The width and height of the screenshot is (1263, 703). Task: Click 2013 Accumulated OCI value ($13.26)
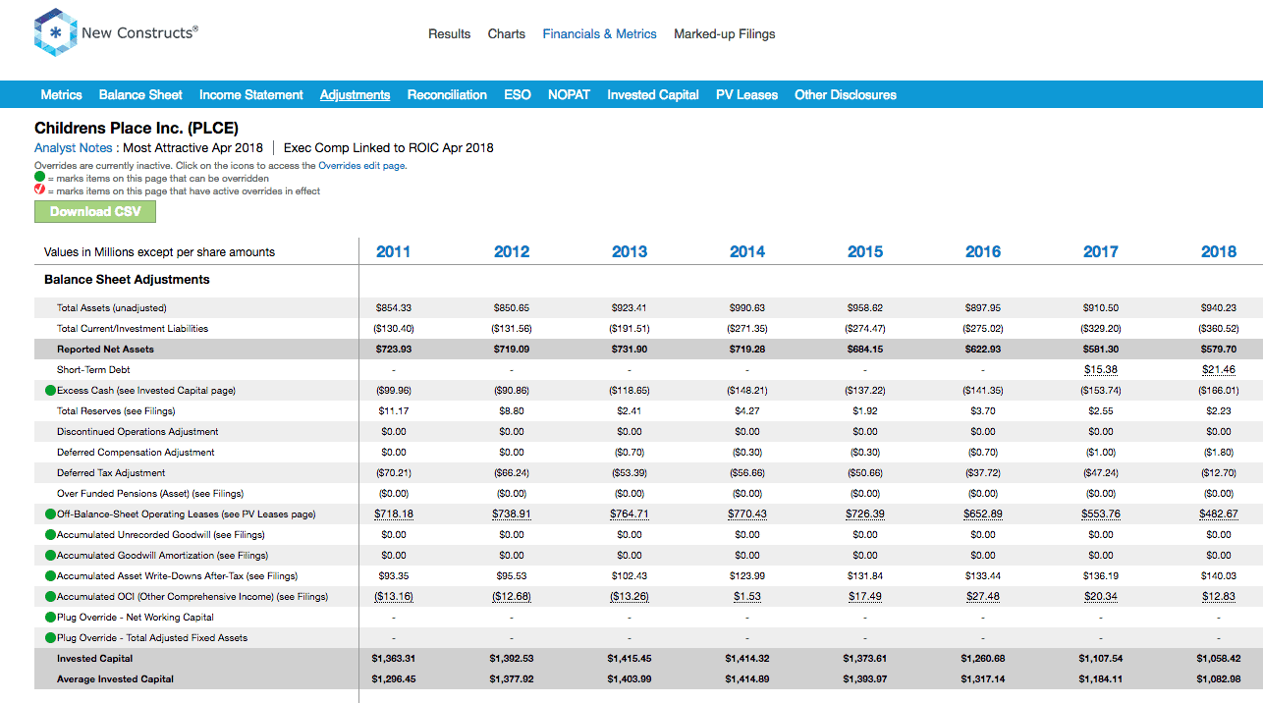pyautogui.click(x=630, y=597)
